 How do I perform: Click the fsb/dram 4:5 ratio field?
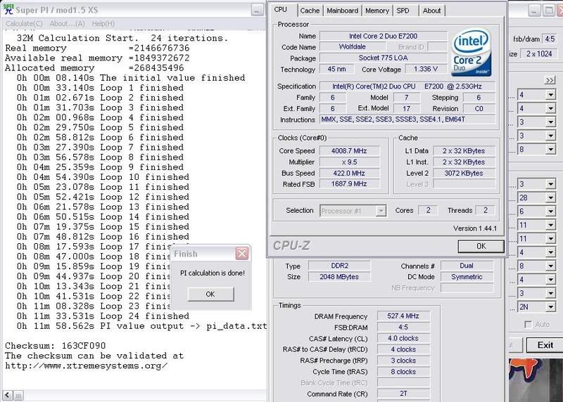pos(551,39)
